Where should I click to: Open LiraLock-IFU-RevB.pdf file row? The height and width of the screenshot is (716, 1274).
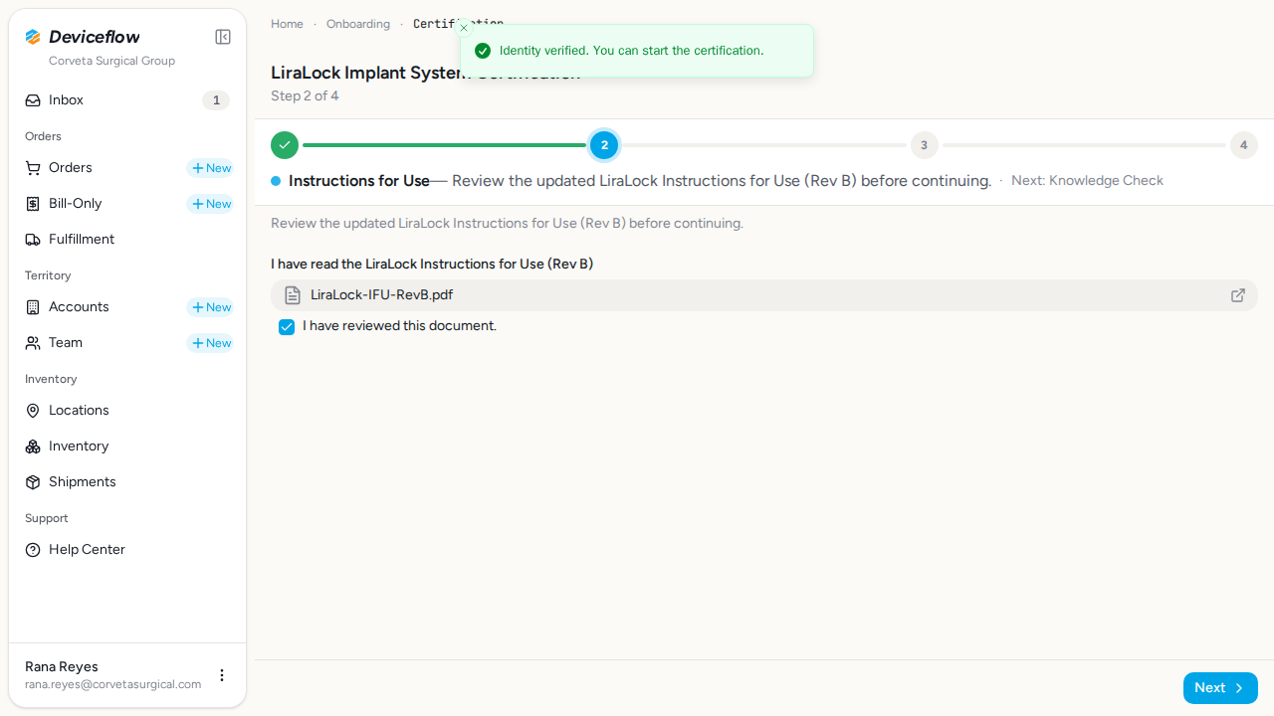pyautogui.click(x=764, y=295)
